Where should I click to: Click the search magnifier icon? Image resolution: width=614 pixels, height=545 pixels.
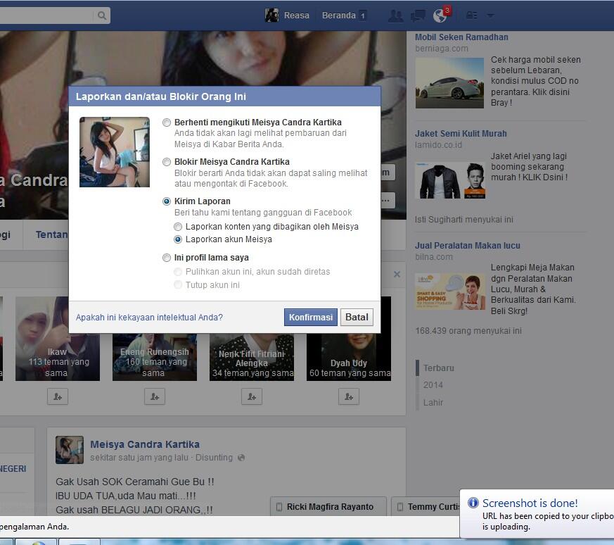(x=102, y=15)
